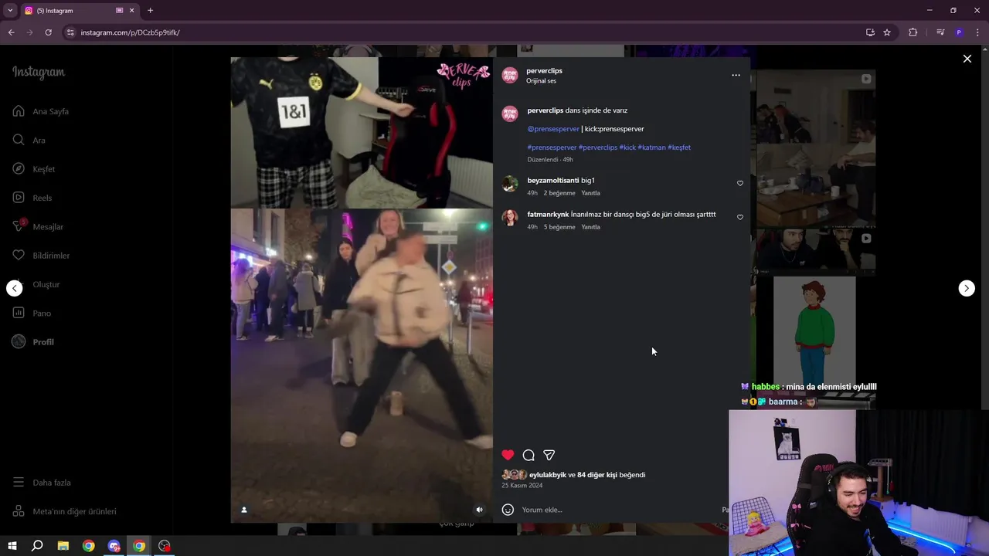The width and height of the screenshot is (989, 556).
Task: Reply (Yanıtla) to beyzamoltisanti's comment
Action: (x=590, y=193)
